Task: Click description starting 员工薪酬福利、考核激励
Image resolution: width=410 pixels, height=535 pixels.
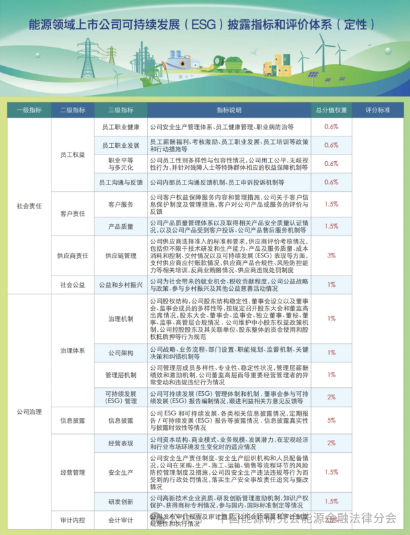Action: pos(229,145)
